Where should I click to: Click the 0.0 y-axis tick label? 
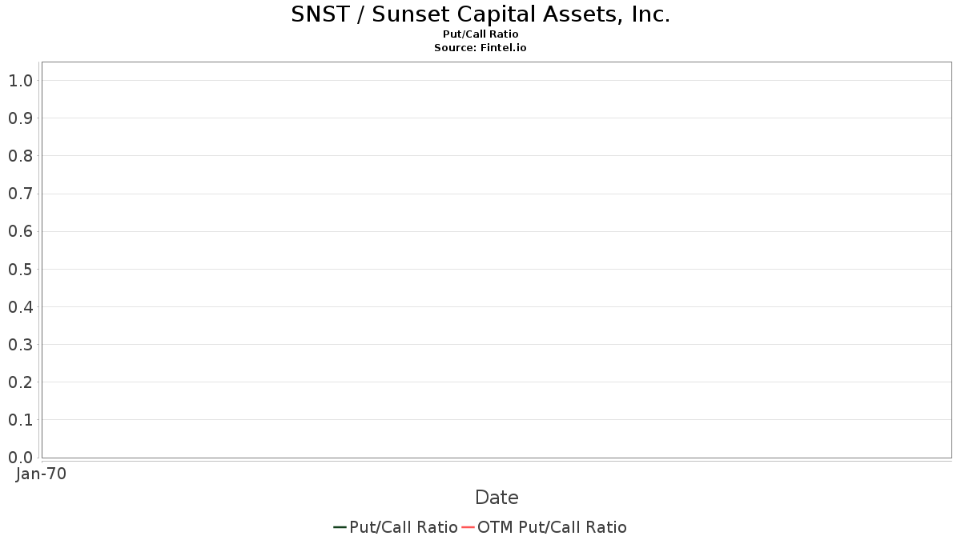pos(20,458)
